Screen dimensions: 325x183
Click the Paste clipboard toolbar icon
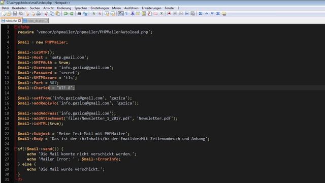(x=58, y=14)
